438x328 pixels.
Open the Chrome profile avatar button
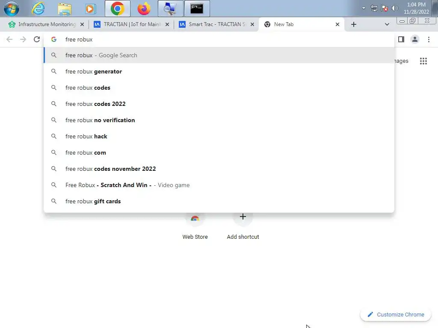tap(415, 39)
